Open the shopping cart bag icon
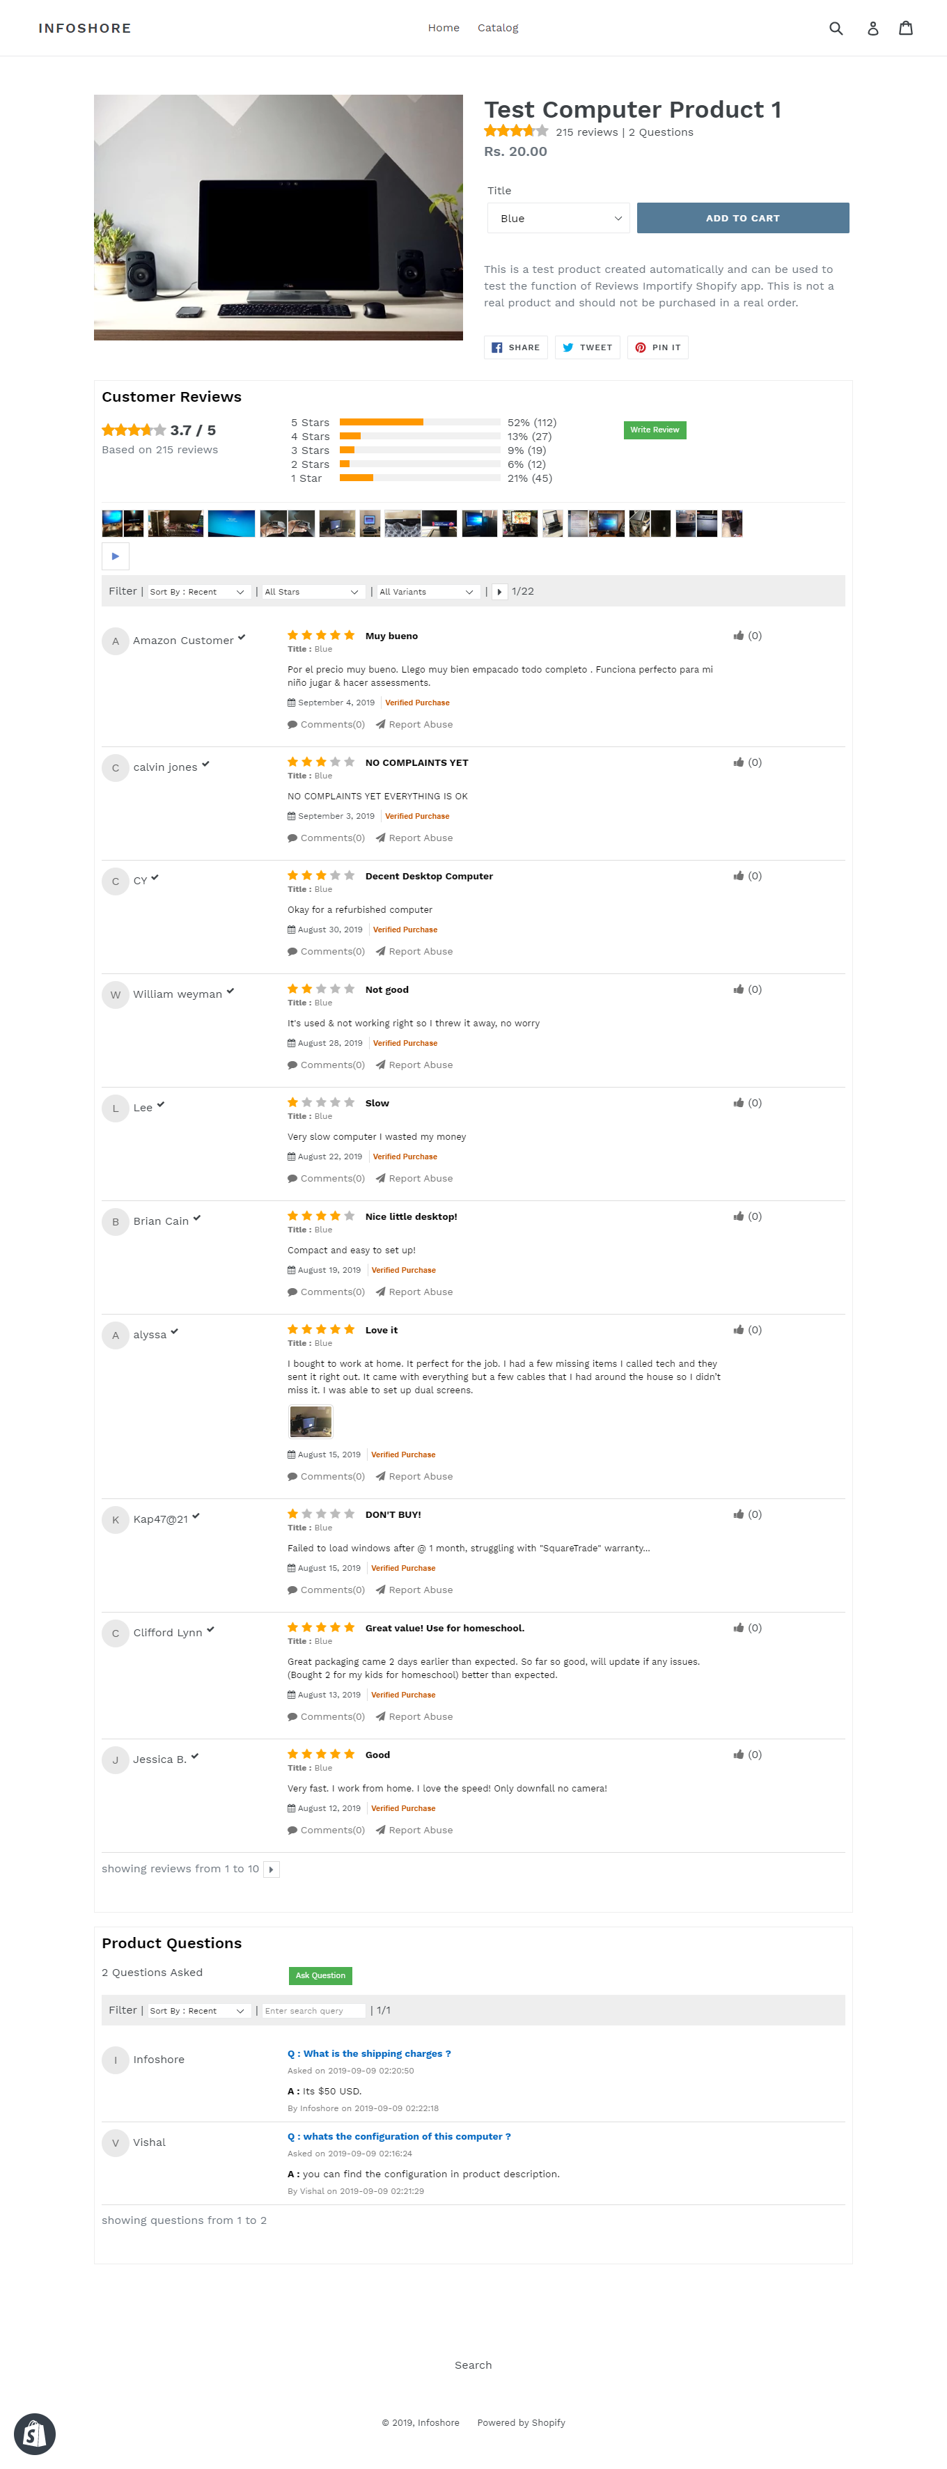The image size is (947, 2469). click(906, 28)
